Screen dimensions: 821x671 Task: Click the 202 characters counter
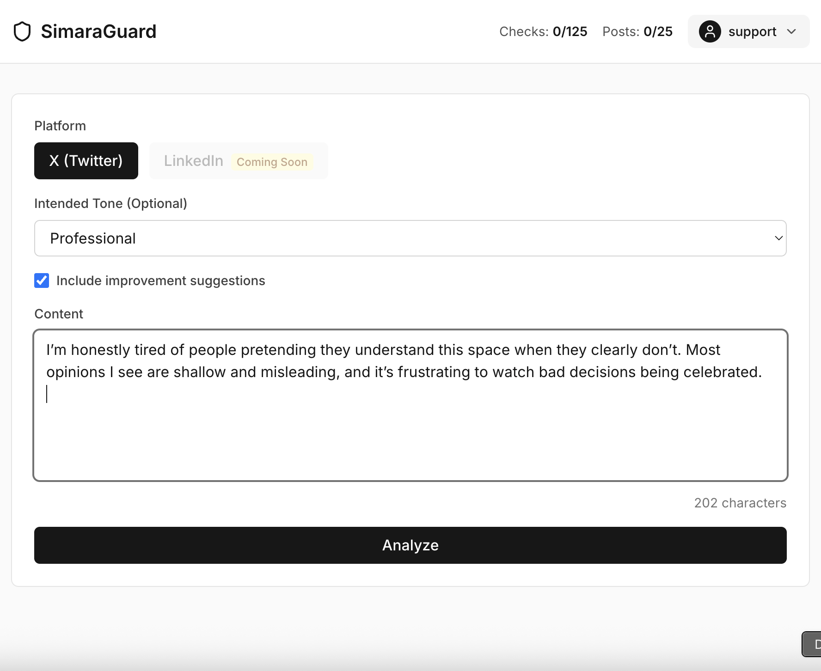740,503
